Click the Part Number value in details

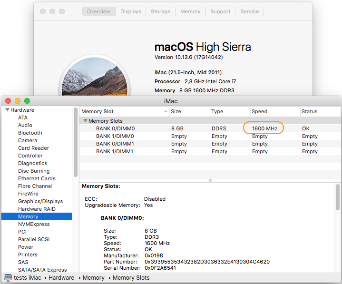(207, 262)
